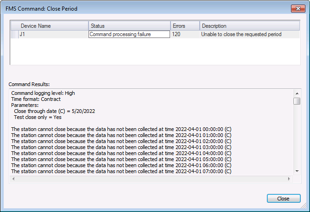Sort by the Status column header
310x212 pixels.
coord(129,26)
